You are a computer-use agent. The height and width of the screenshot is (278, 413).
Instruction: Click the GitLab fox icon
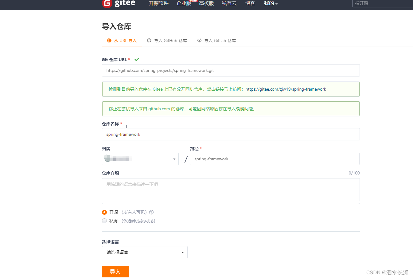[199, 41]
